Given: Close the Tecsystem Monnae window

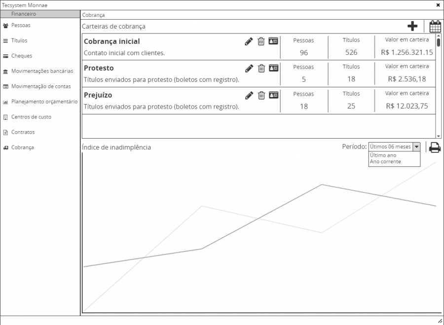Looking at the screenshot, I should [438, 5].
